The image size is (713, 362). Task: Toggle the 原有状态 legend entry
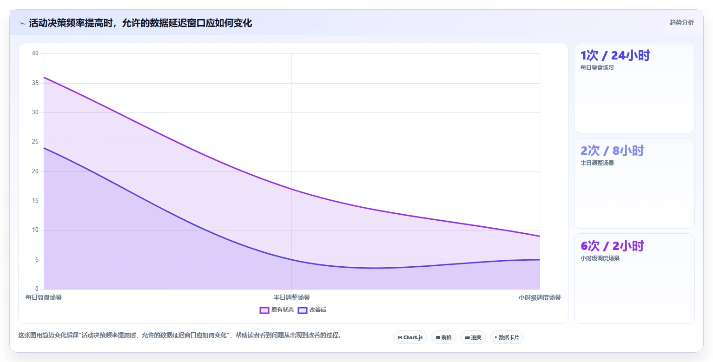tap(277, 310)
